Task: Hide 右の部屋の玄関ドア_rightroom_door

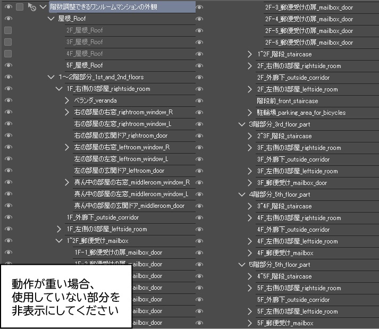Action: click(x=8, y=136)
